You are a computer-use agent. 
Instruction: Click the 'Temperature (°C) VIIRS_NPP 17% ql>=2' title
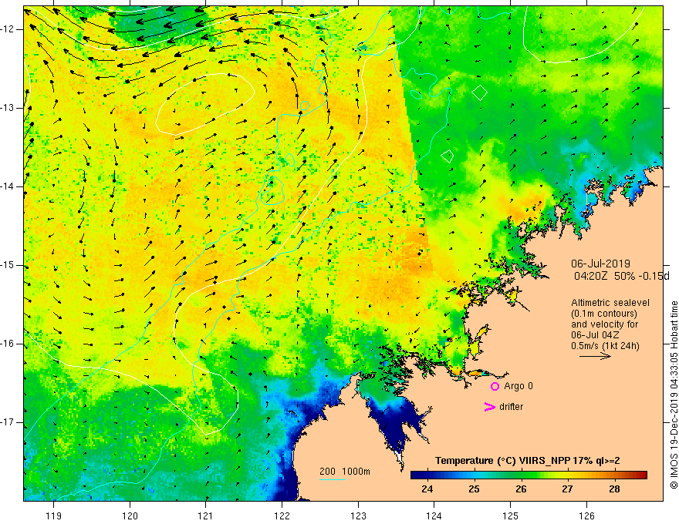[x=528, y=461]
